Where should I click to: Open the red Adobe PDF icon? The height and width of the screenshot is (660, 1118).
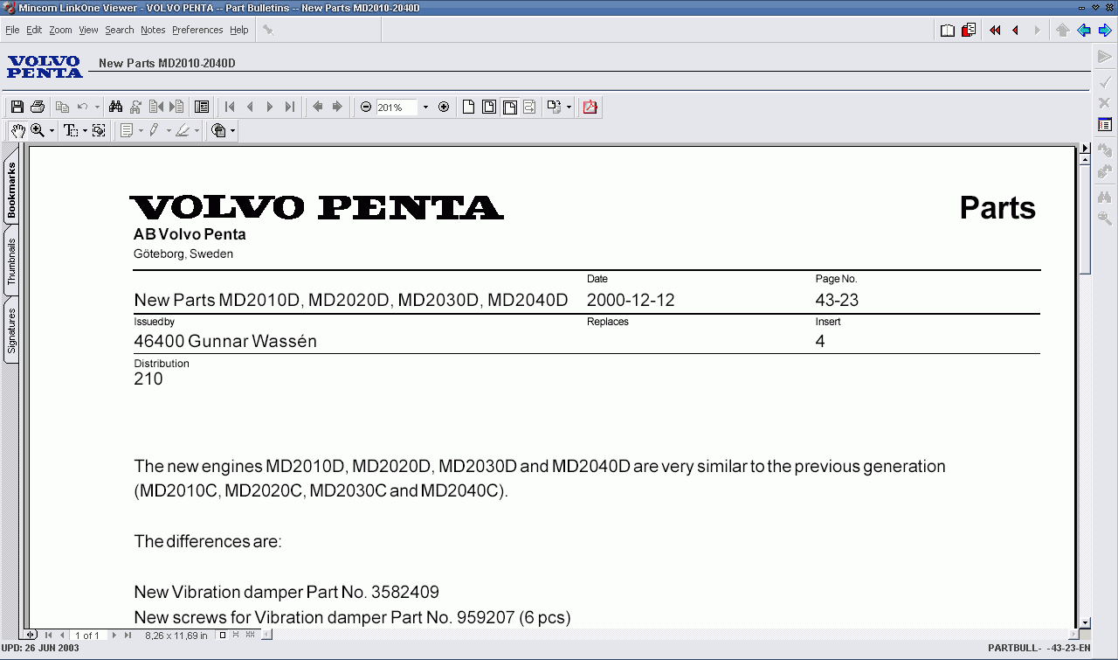(x=590, y=106)
